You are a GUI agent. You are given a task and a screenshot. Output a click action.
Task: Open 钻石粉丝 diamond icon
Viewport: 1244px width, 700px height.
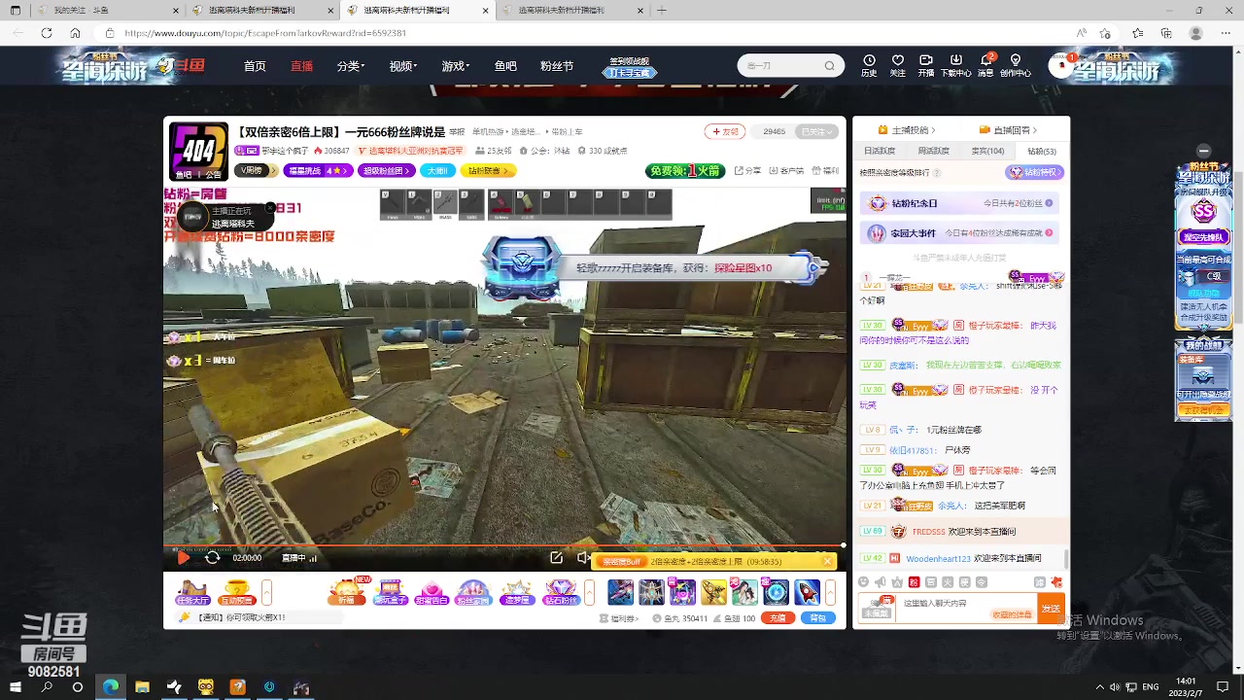tap(561, 593)
